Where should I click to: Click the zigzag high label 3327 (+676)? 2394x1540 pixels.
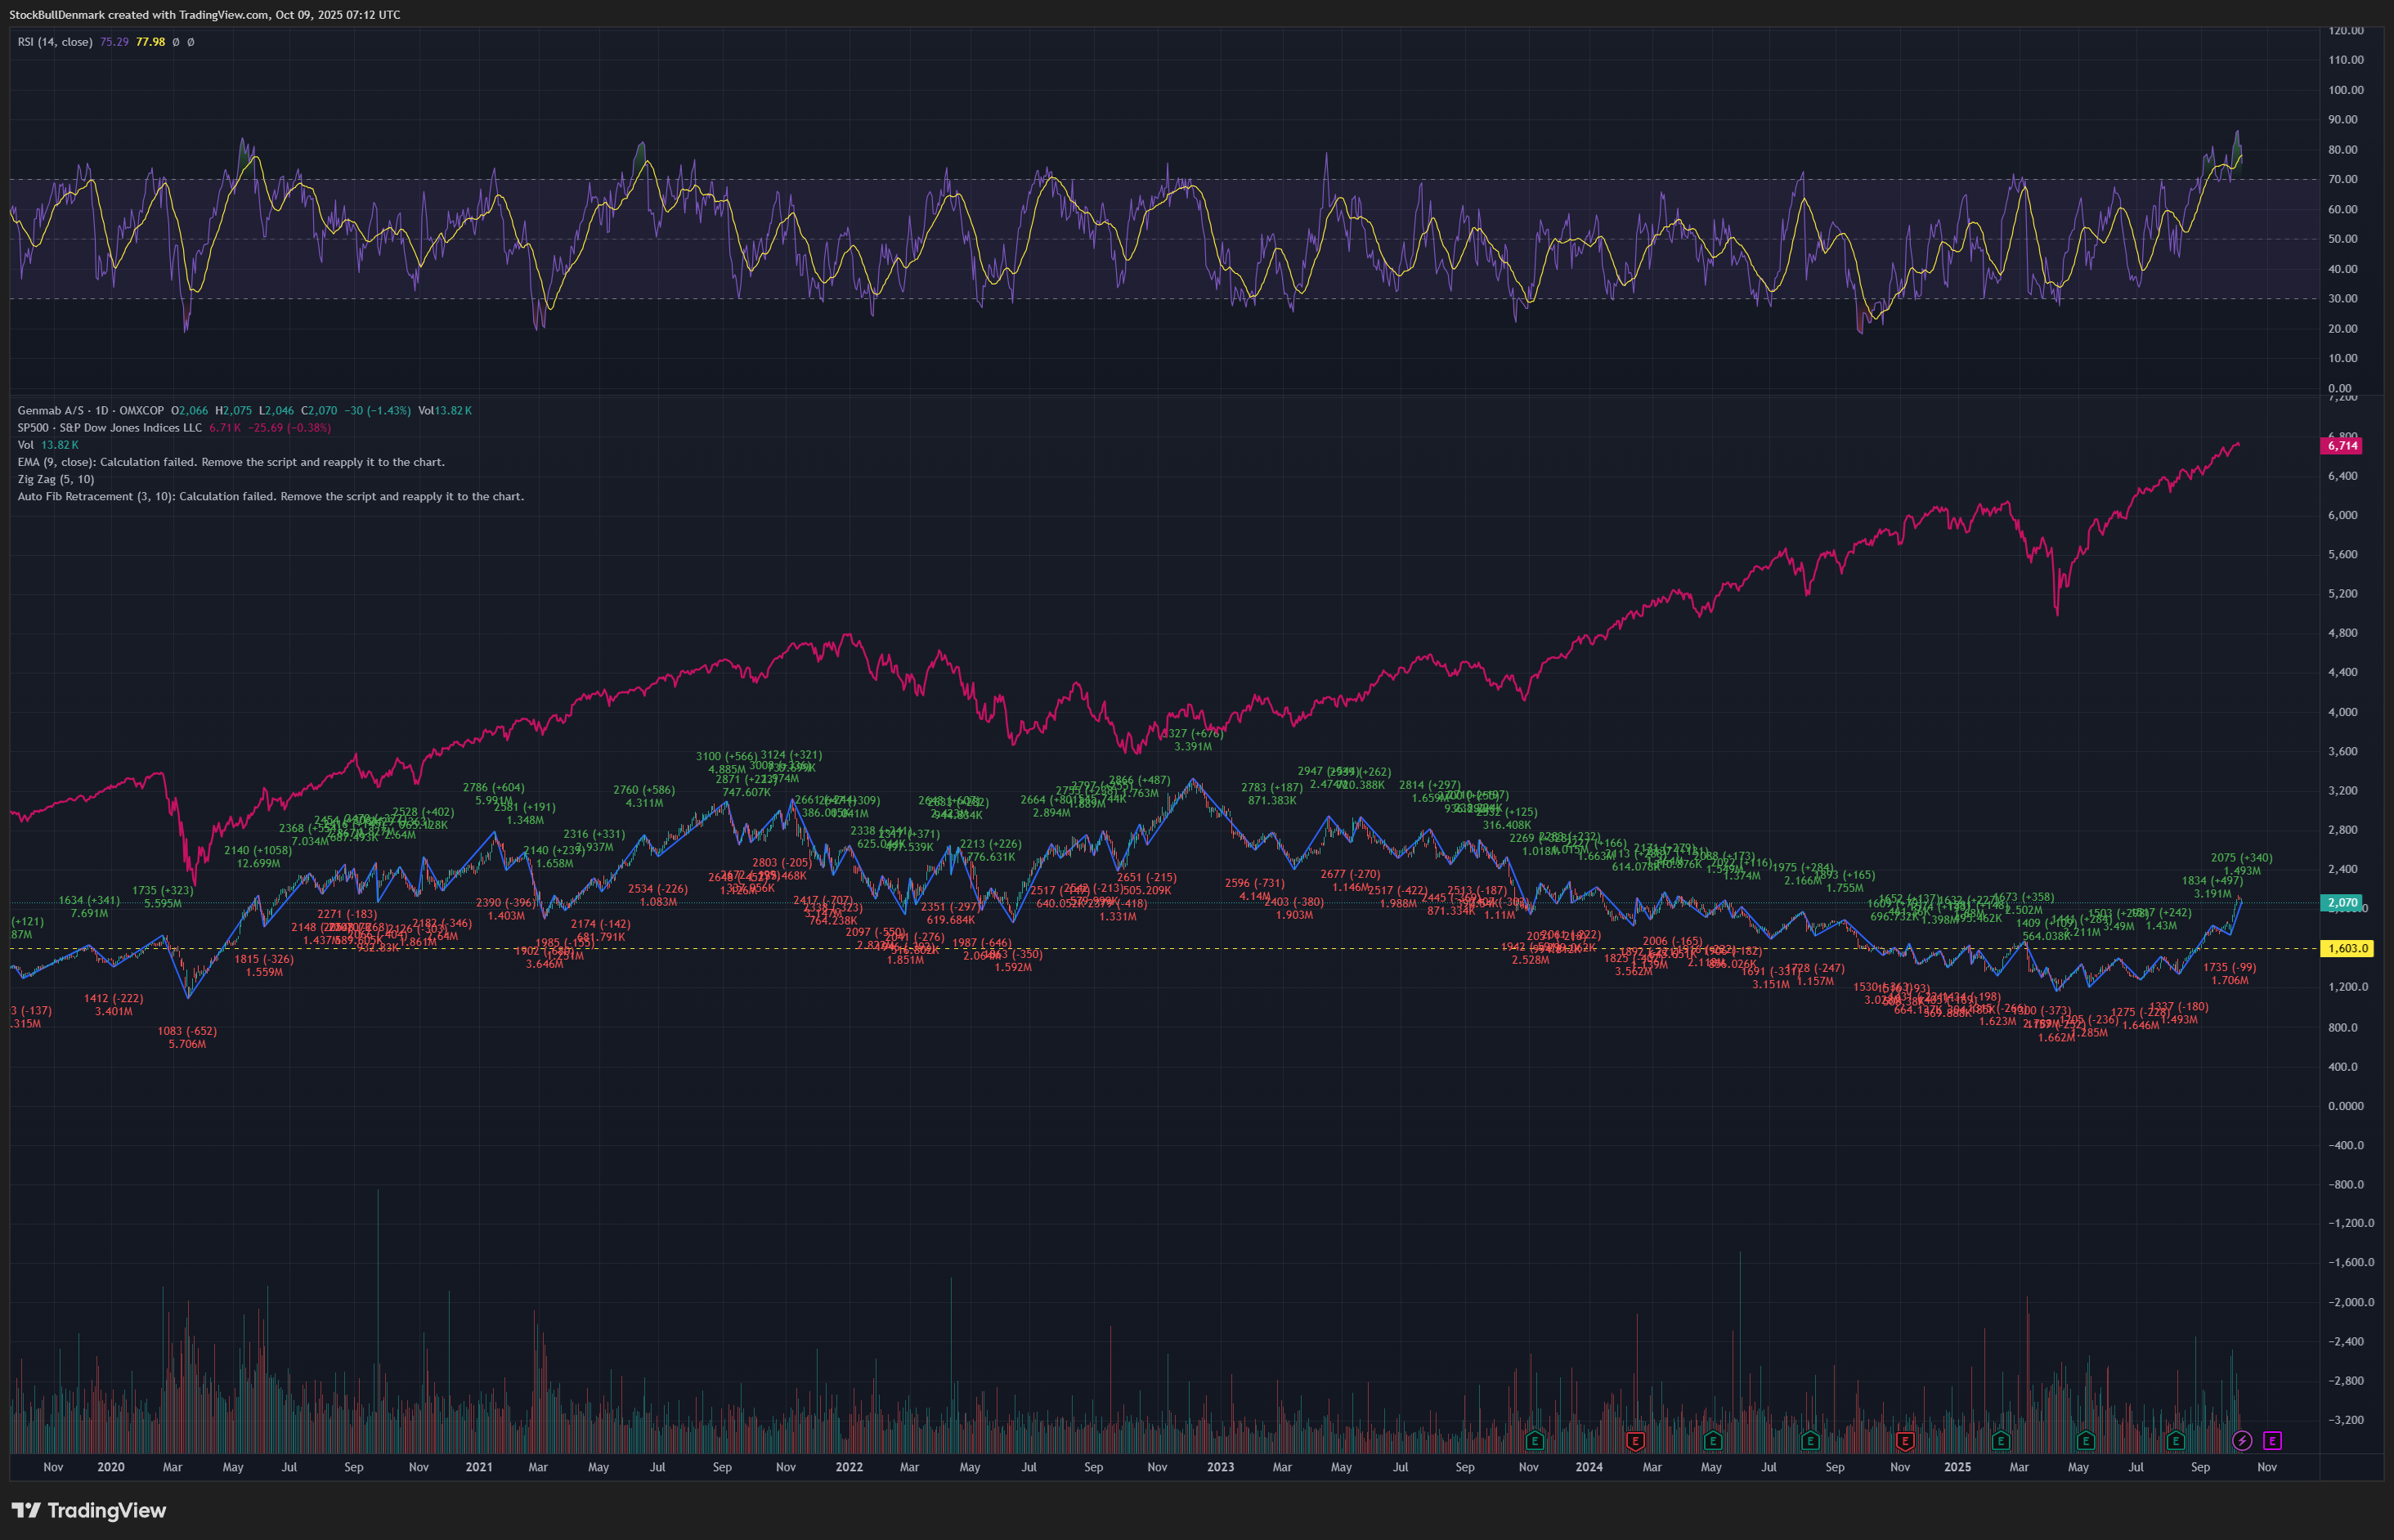[x=1192, y=734]
